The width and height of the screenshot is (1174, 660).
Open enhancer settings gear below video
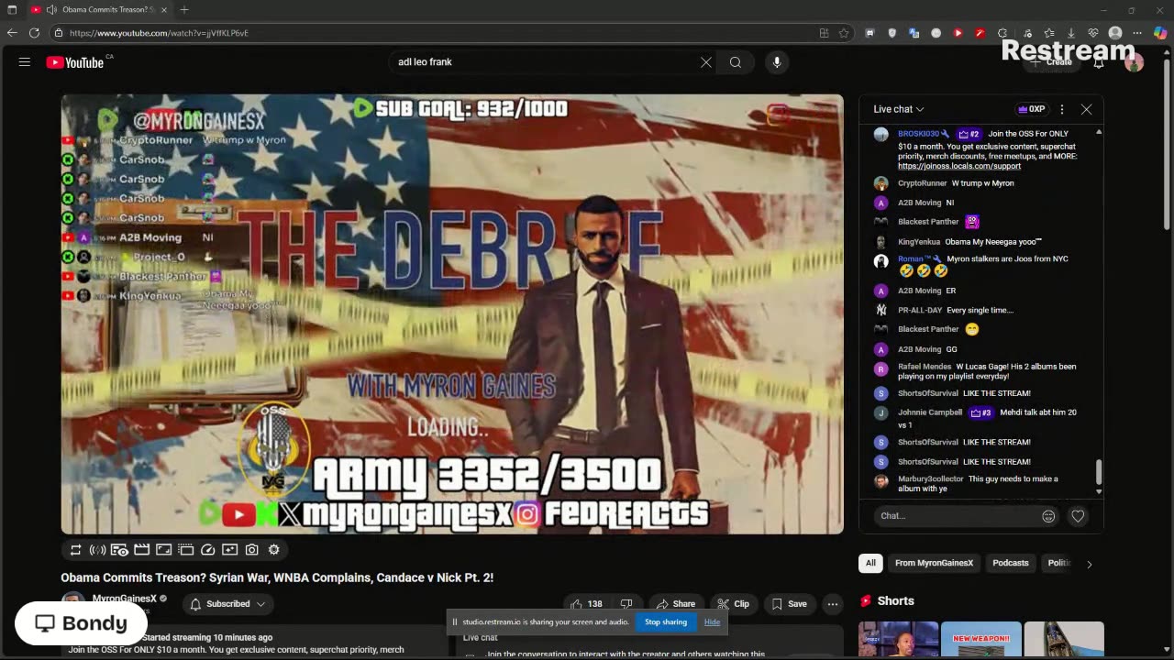pyautogui.click(x=273, y=550)
